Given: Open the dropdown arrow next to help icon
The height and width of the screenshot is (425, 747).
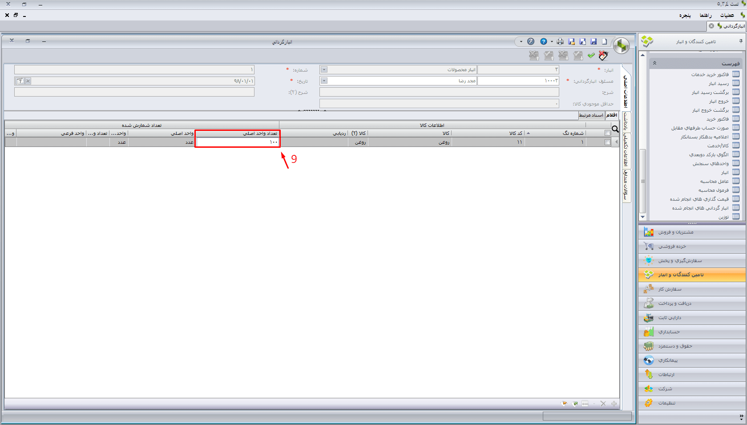Looking at the screenshot, I should click(552, 41).
